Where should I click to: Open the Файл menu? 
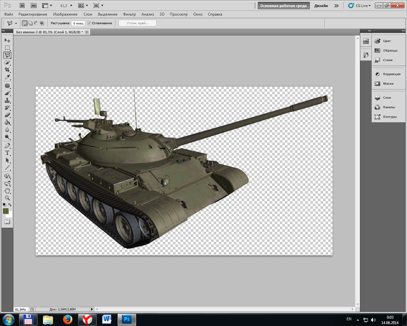[9, 14]
